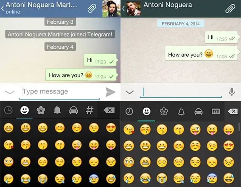Viewport: 241px width, 187px height.
Task: Insert flushed wide-eyed emoji in WhatsApp keyboard
Action: (129, 162)
